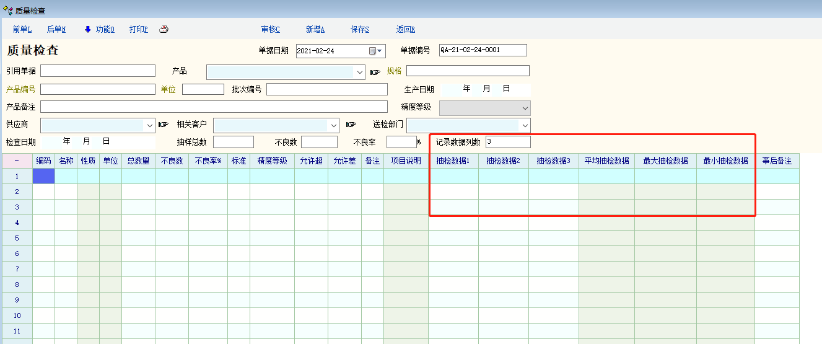Open the 精度等级 dropdown
The width and height of the screenshot is (822, 344).
[x=525, y=108]
